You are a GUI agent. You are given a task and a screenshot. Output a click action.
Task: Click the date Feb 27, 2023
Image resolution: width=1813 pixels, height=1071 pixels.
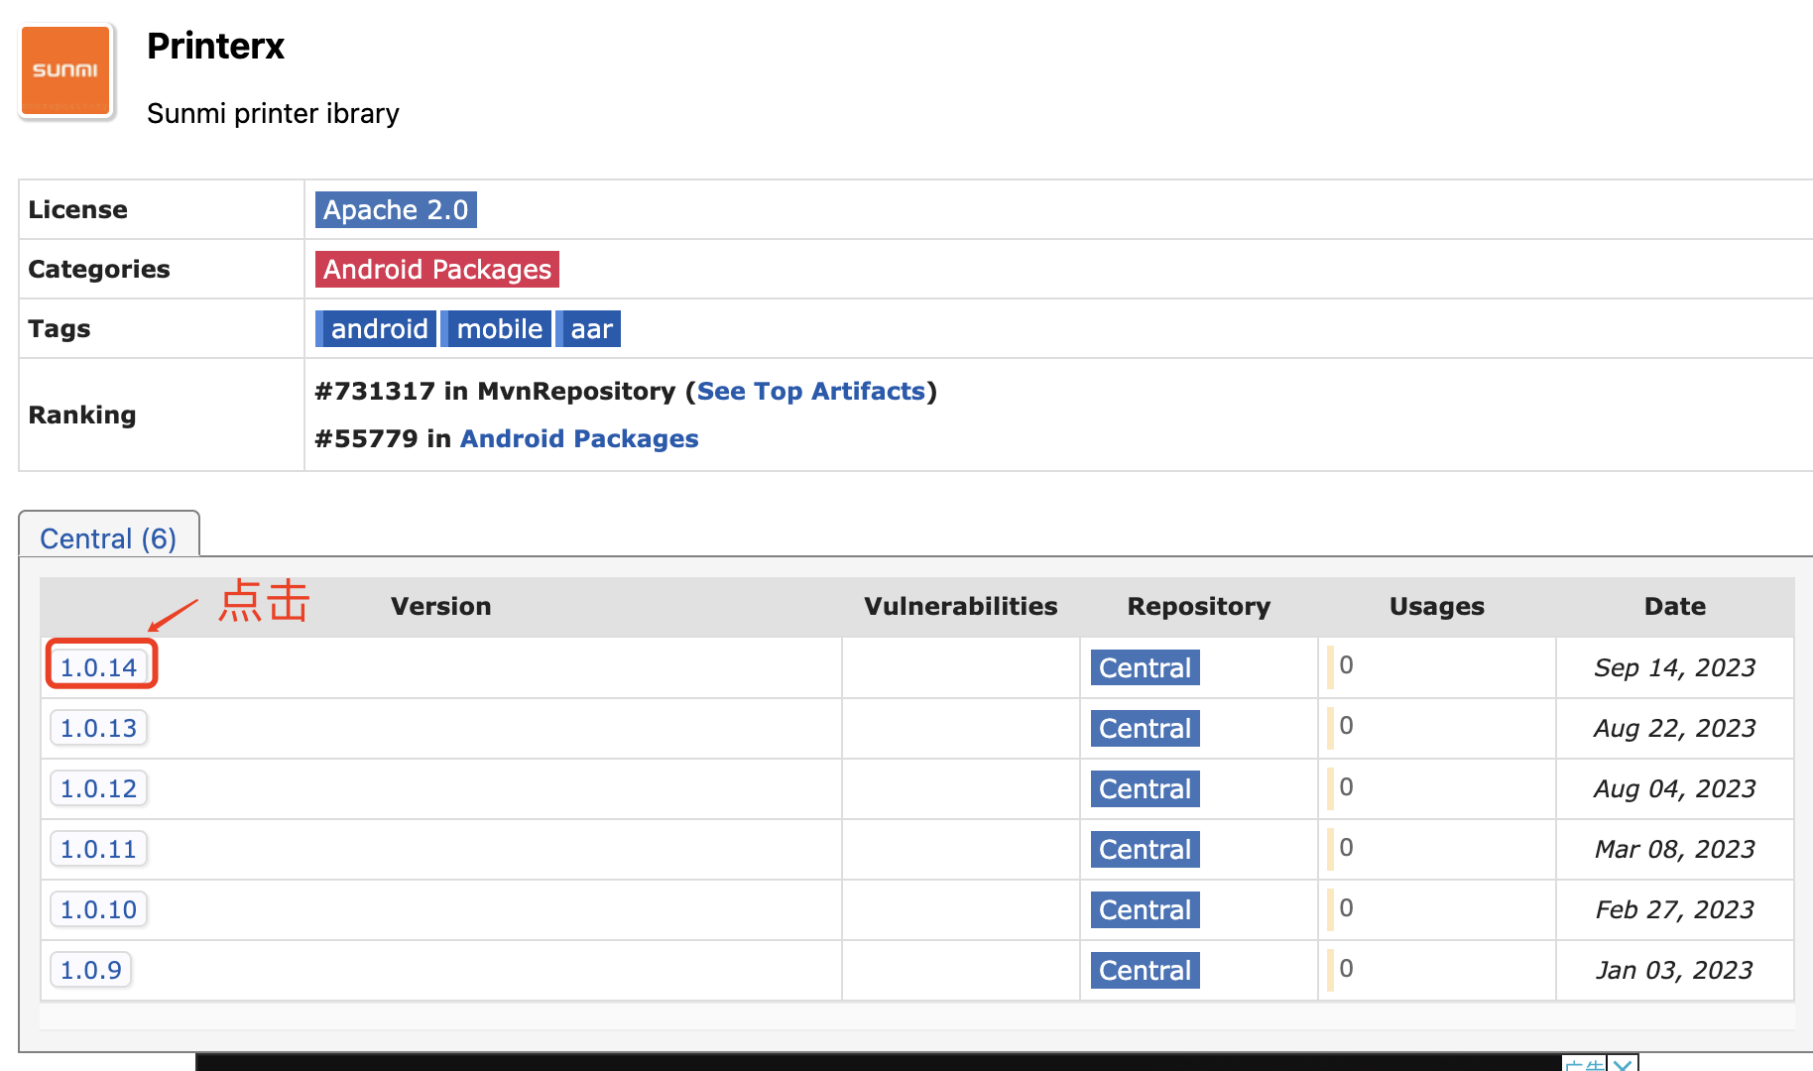(x=1675, y=910)
